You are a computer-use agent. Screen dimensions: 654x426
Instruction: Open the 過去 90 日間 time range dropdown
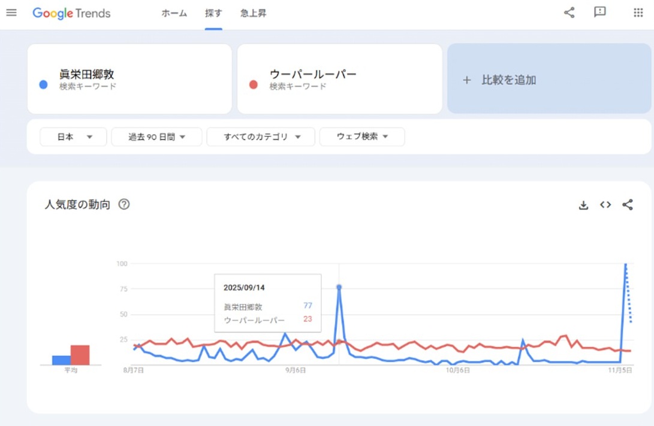[156, 137]
